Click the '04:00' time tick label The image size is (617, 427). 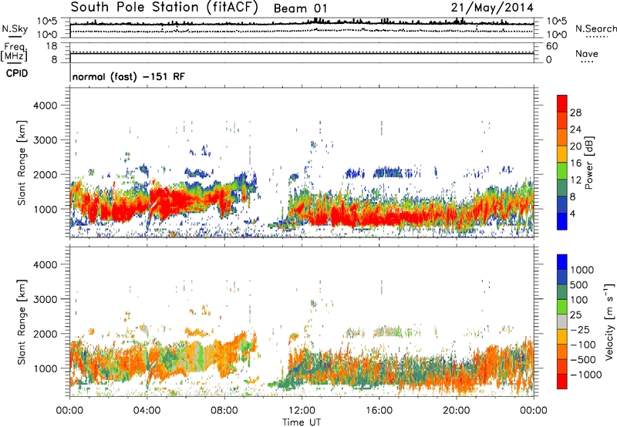(147, 411)
